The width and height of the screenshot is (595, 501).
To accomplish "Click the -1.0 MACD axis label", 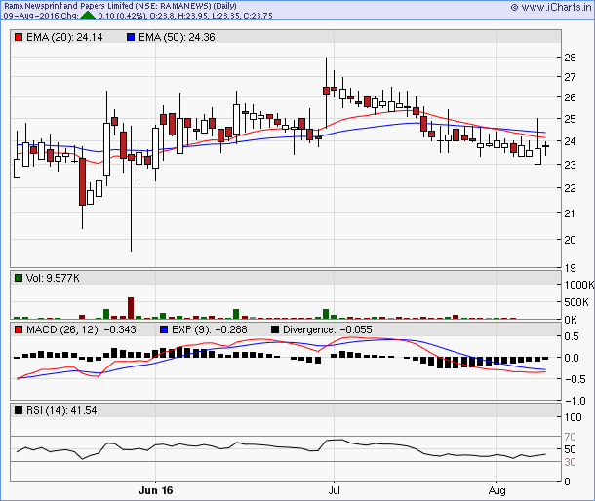I will pyautogui.click(x=575, y=401).
